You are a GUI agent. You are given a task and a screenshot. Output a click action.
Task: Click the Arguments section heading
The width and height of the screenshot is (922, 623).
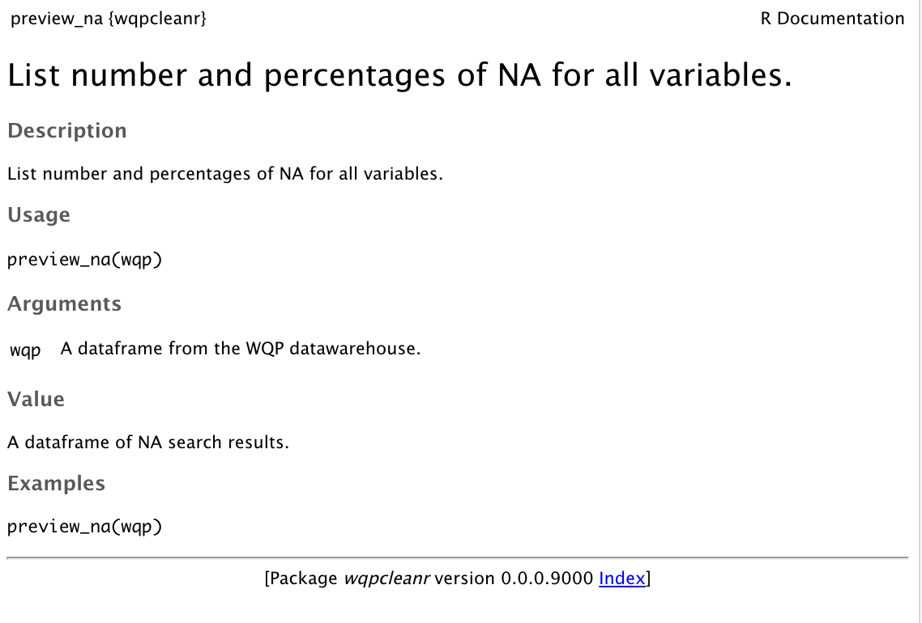pyautogui.click(x=64, y=303)
